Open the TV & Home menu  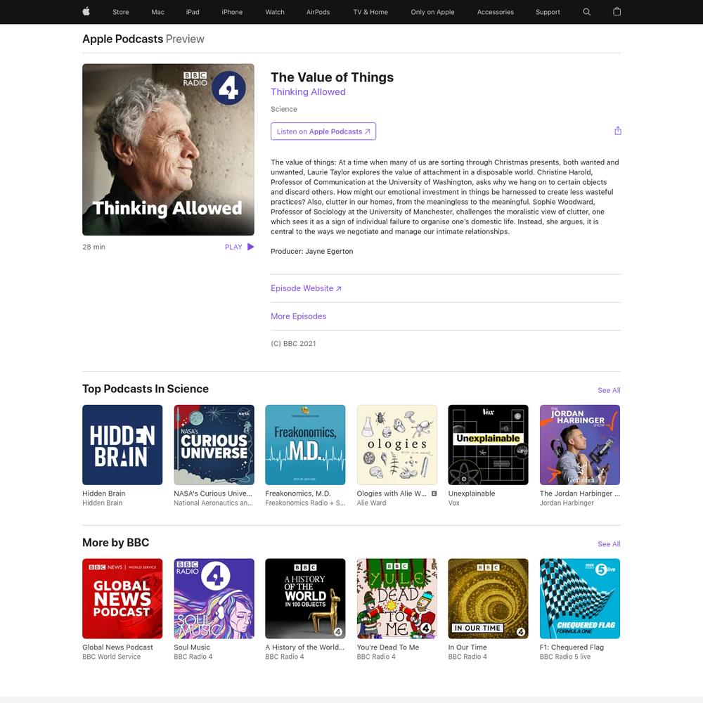click(370, 12)
